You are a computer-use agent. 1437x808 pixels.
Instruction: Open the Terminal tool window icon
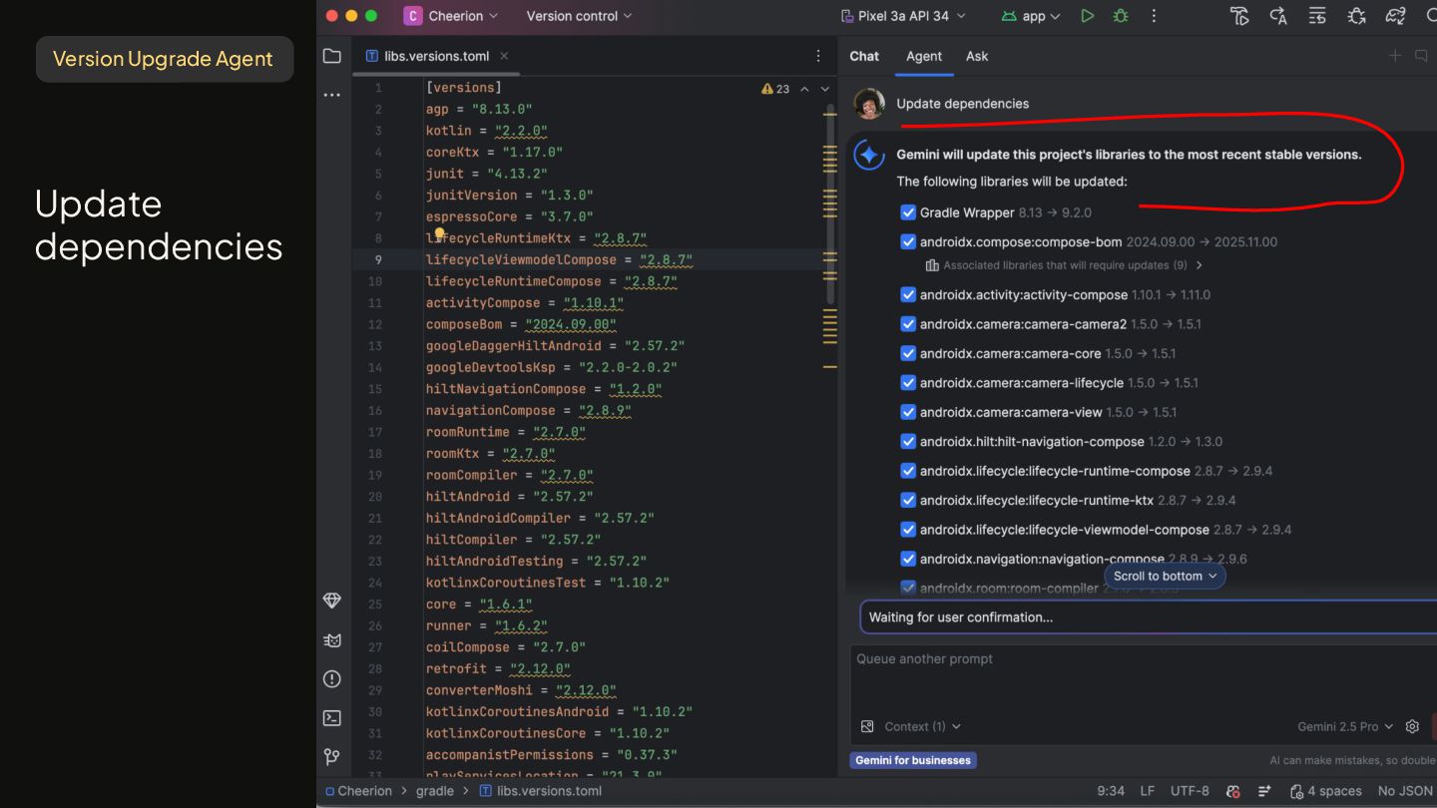[332, 718]
